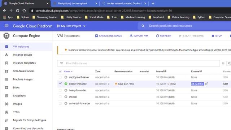Check the deployment-server checkbox
Screen dimensions: 231x130
60,77
